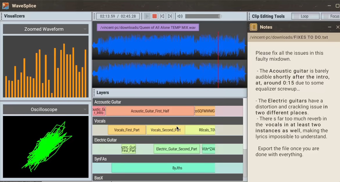The image size is (340, 182).
Task: Grab the Layers panel drag handle
Action: point(94,93)
